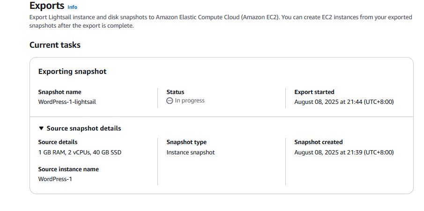Viewport: 424px width, 211px height.
Task: Select the Source snapshot details heading
Action: [x=84, y=128]
